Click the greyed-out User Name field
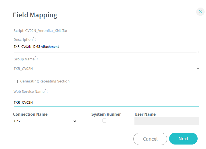Screen dimensions: 206x149 [x=167, y=121]
